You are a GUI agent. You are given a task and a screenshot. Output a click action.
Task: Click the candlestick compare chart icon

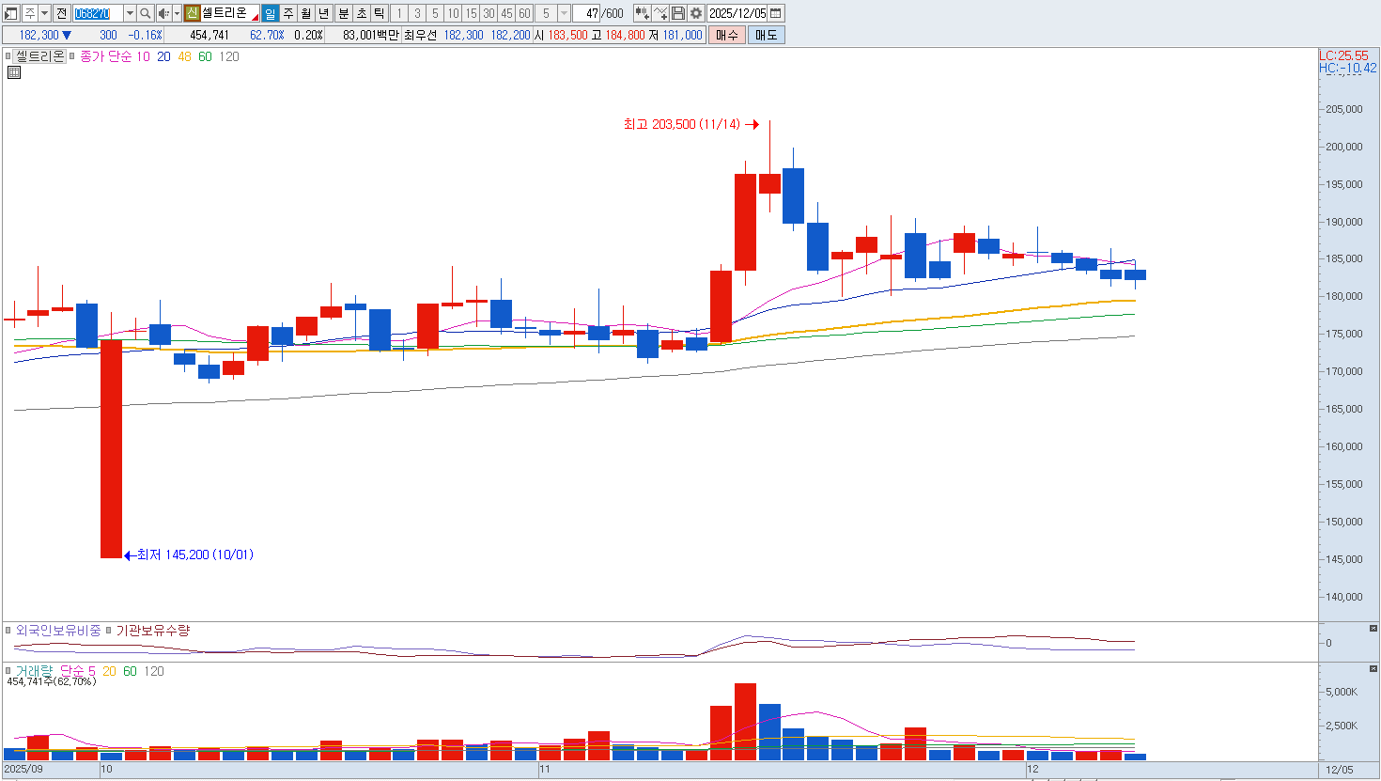point(642,13)
